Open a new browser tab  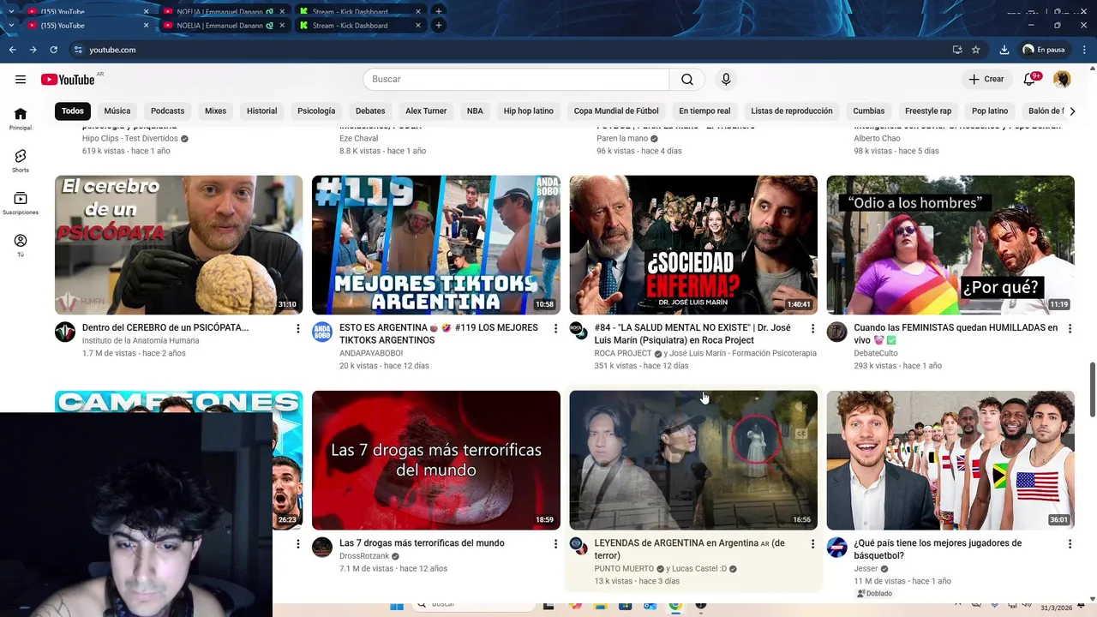click(x=438, y=26)
